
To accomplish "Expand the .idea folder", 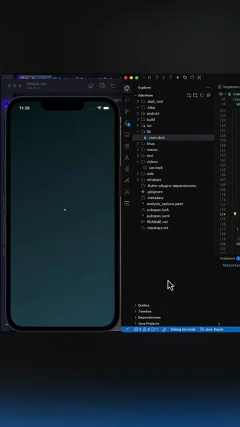I will (138, 107).
